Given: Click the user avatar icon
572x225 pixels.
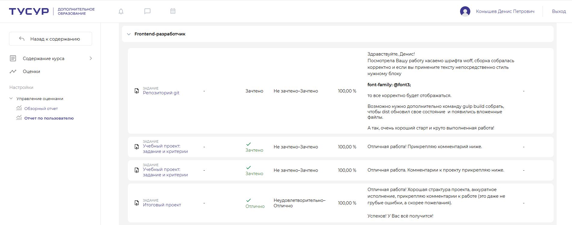Looking at the screenshot, I should [x=465, y=11].
